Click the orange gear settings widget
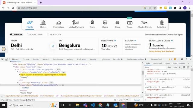The image size is (193, 108). (x=4, y=49)
